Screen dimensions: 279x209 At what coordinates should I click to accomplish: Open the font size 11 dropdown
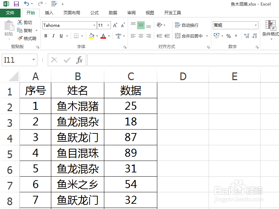point(108,25)
